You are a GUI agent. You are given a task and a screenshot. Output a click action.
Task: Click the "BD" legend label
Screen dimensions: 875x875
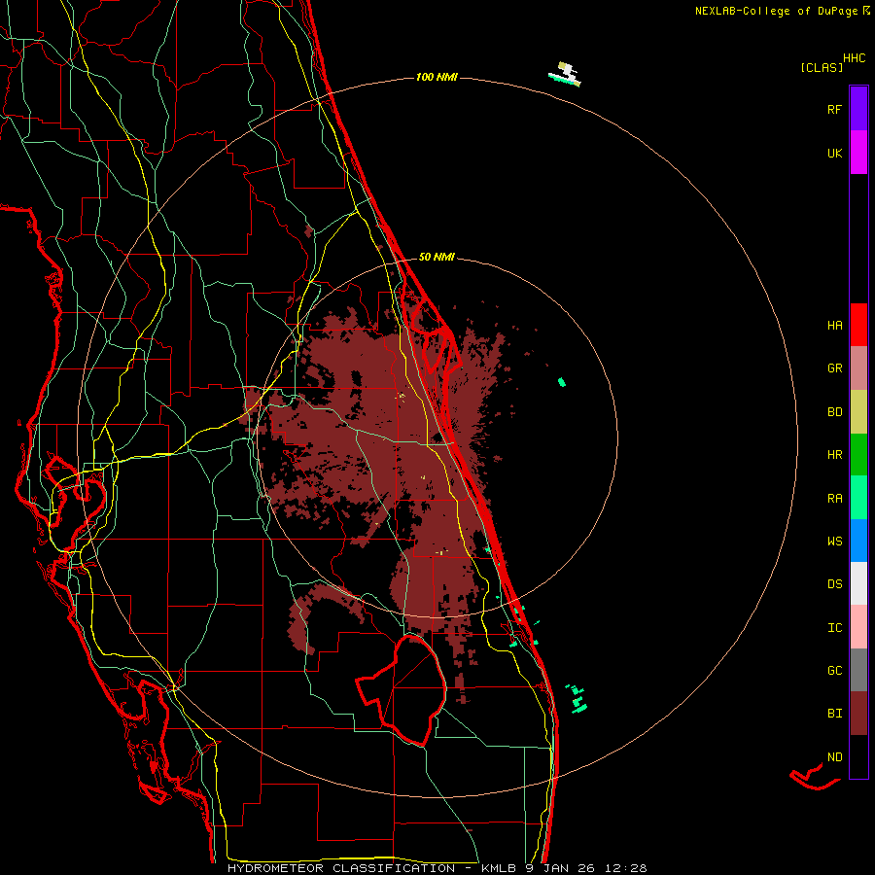pos(834,412)
